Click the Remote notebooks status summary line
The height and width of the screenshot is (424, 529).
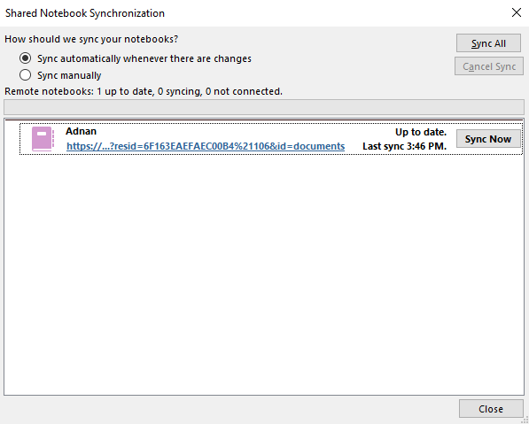pyautogui.click(x=144, y=91)
